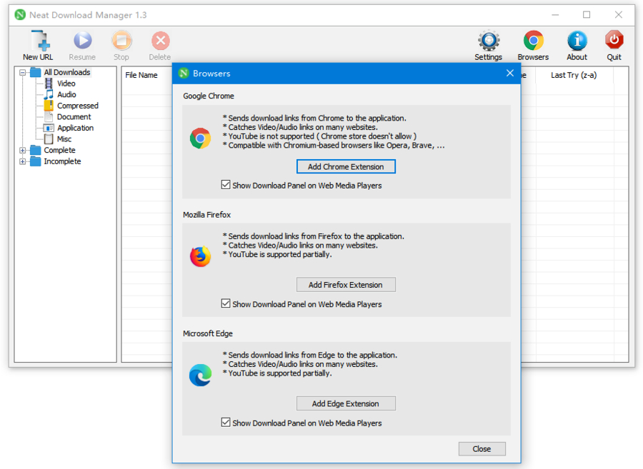Click the New URL toolbar icon
Viewport: 643px width, 469px height.
coord(40,41)
